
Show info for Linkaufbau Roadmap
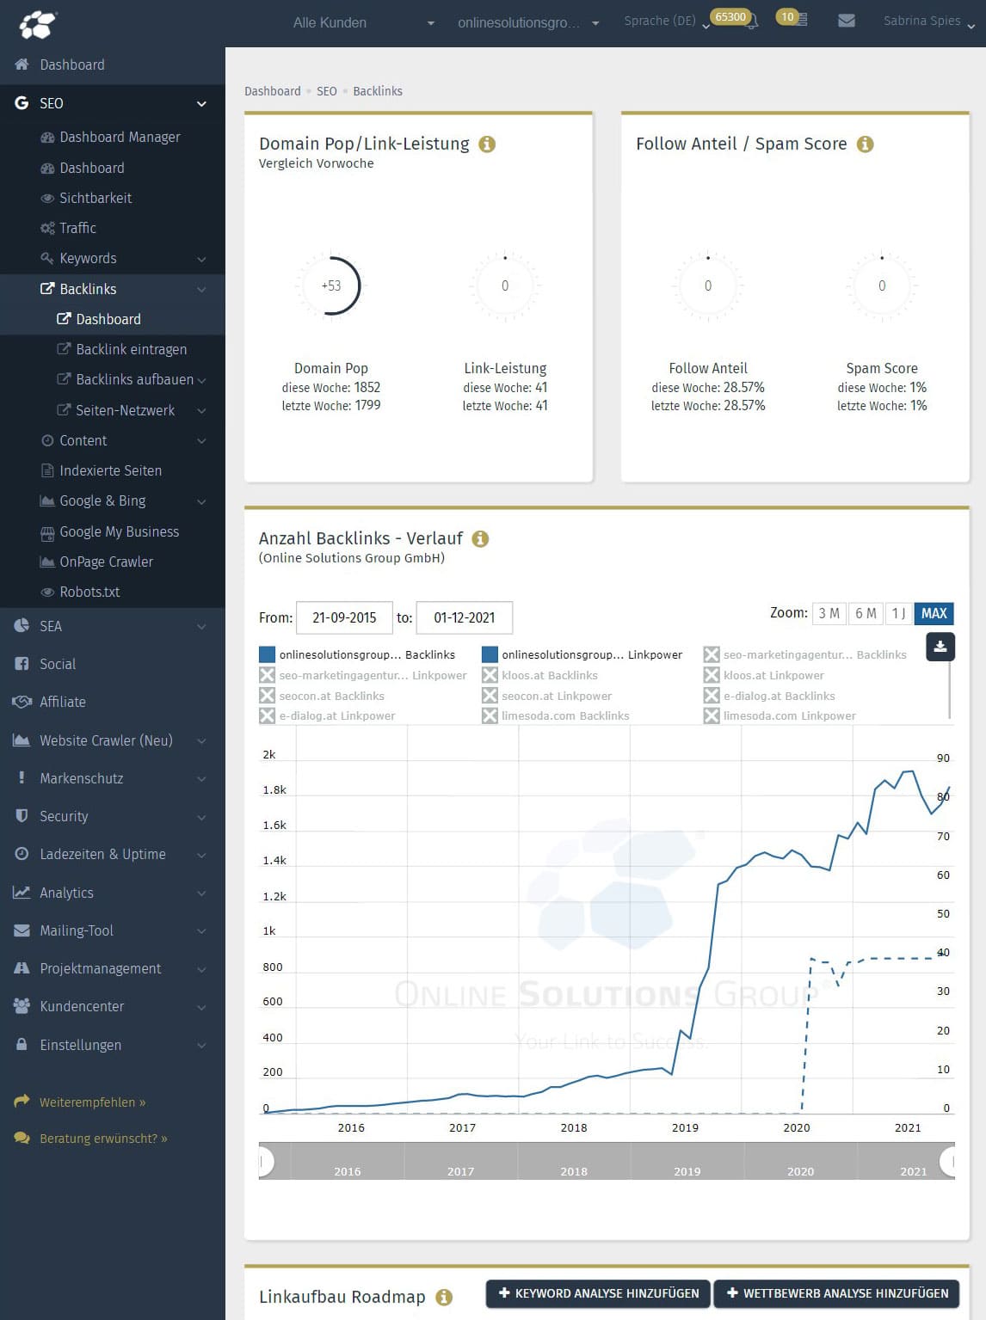click(444, 1297)
